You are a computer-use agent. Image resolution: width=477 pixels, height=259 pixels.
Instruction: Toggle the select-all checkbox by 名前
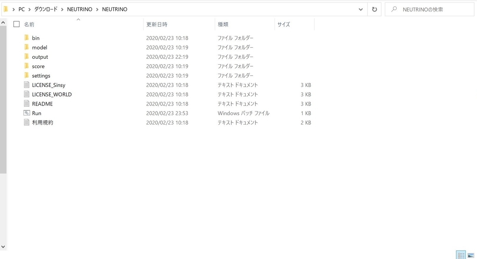click(16, 24)
